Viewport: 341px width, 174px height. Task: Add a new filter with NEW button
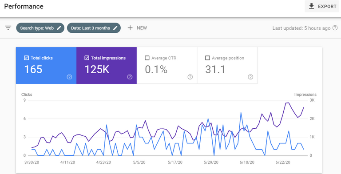(x=137, y=28)
